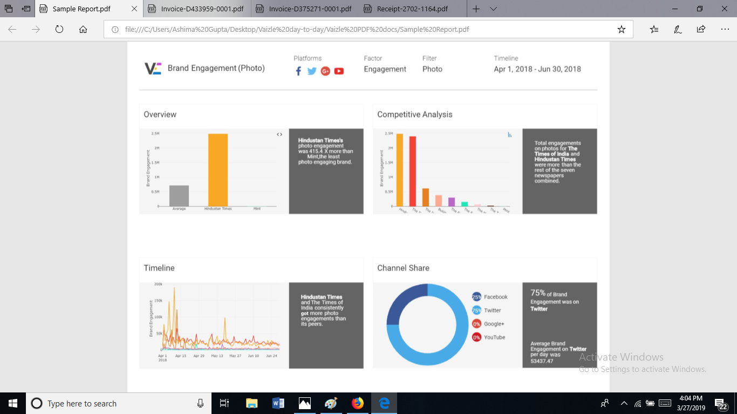Click the touch keyboard icon in system tray
The height and width of the screenshot is (414, 737).
point(665,403)
